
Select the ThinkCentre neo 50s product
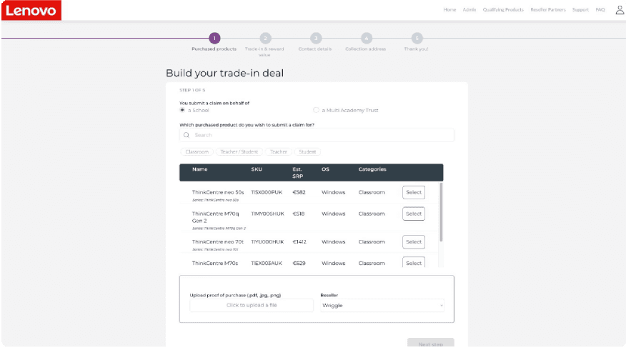tap(414, 192)
